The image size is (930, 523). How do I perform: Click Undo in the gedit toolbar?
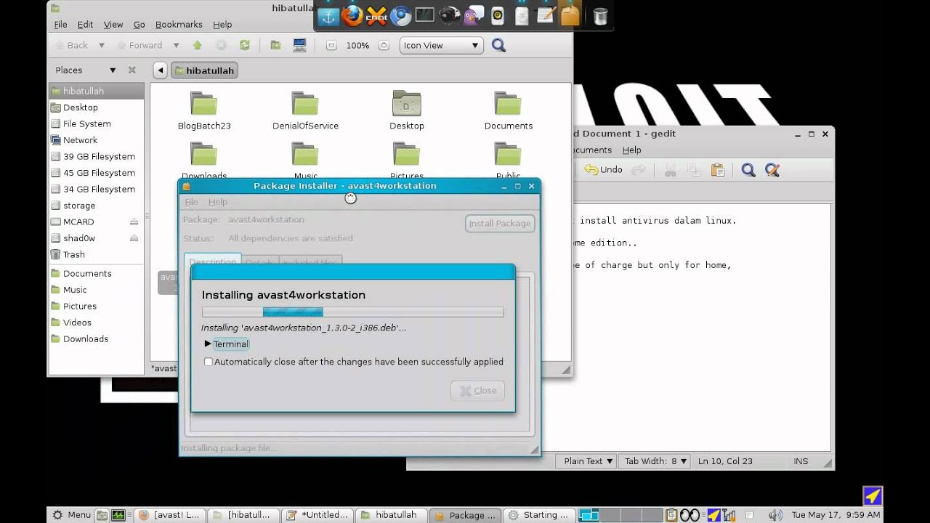tap(604, 169)
